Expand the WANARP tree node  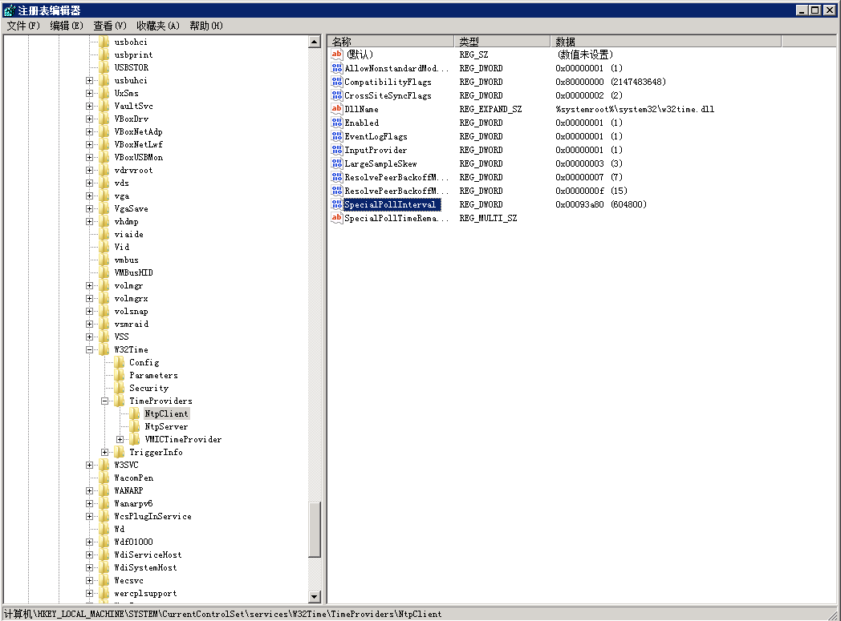tap(90, 490)
